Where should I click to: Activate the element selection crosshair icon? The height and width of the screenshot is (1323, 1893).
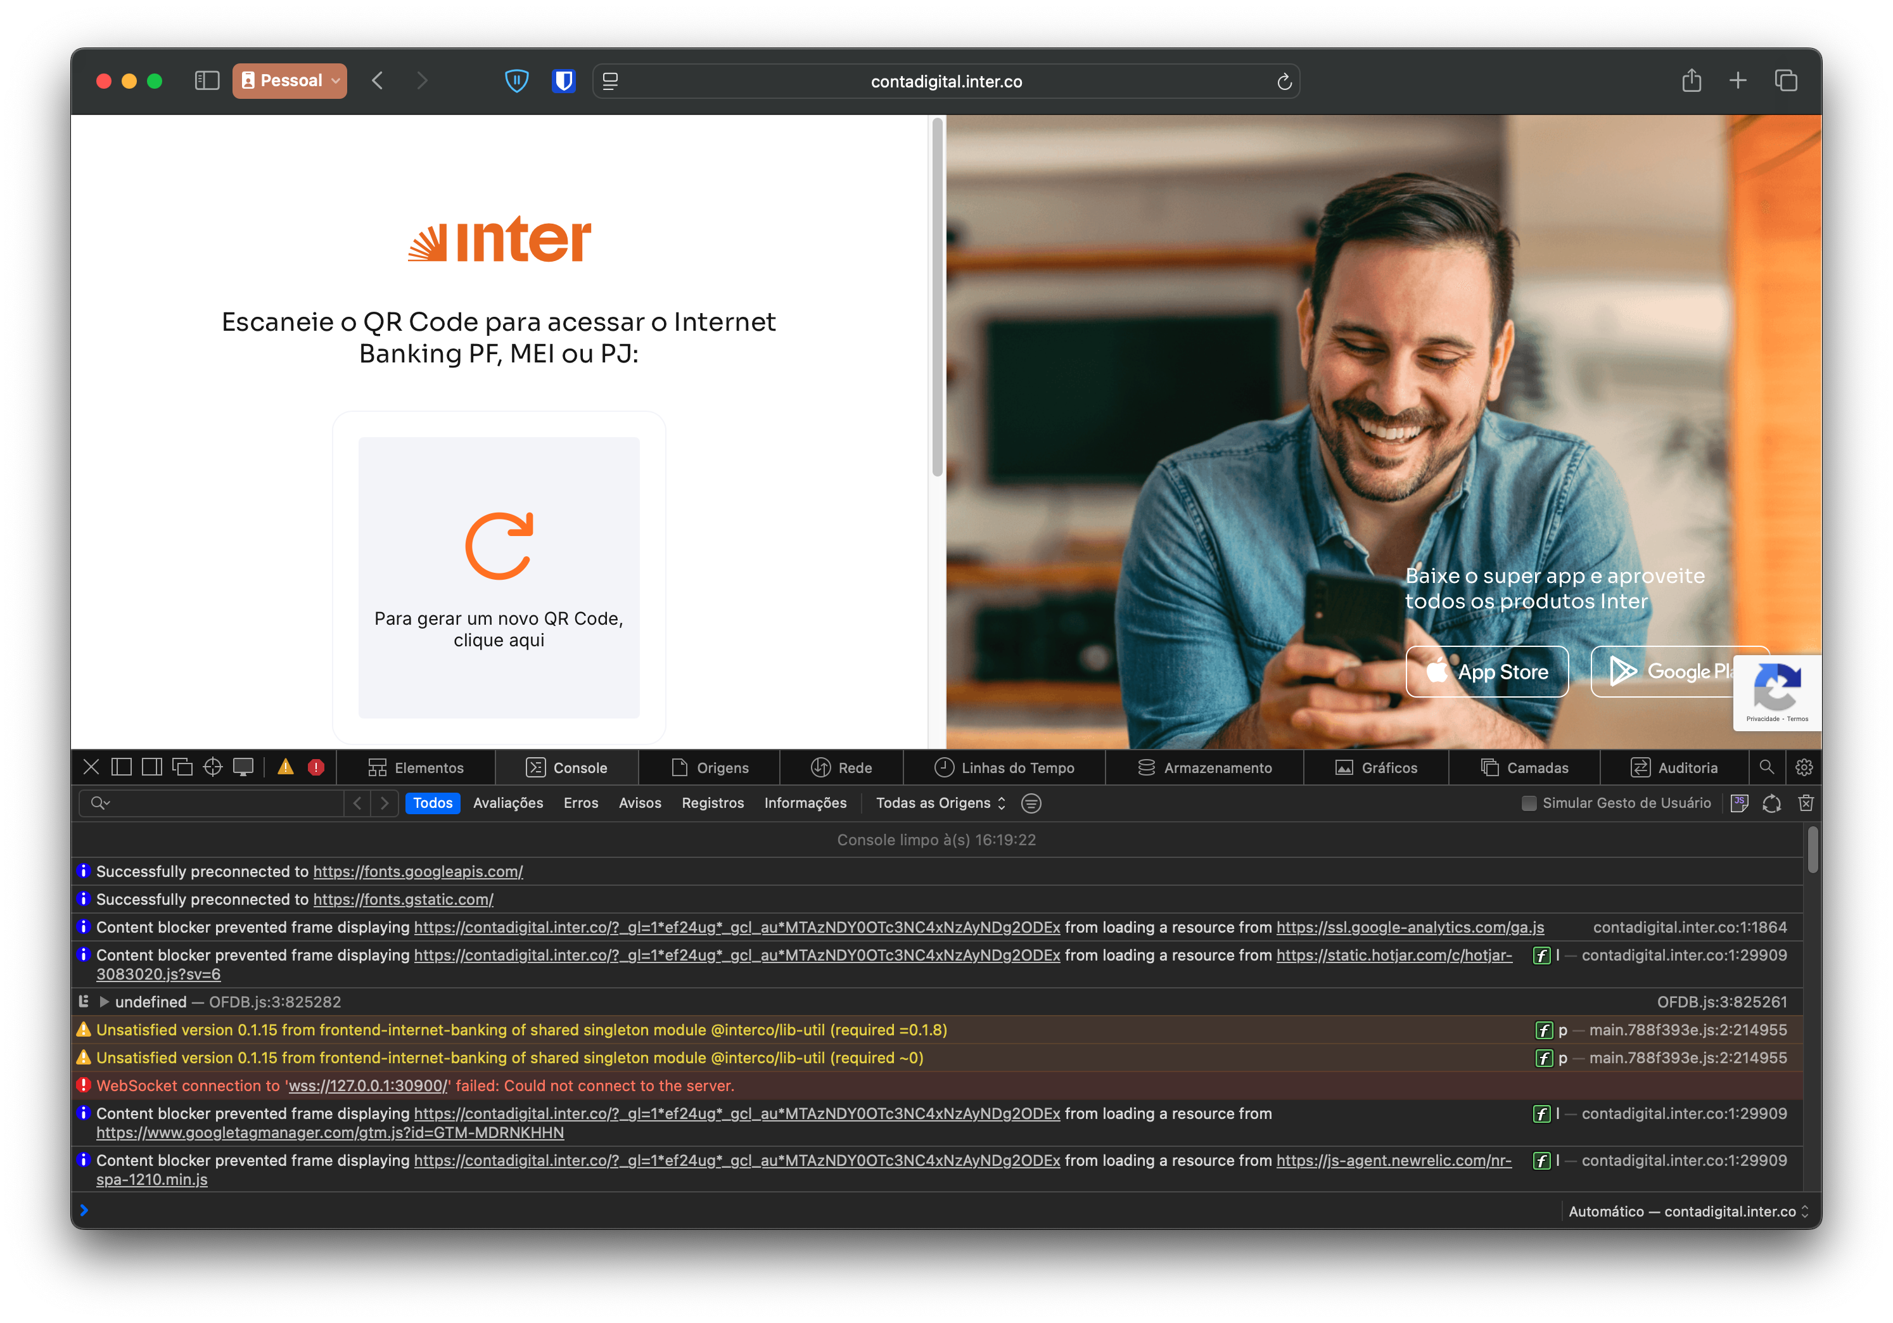point(213,767)
